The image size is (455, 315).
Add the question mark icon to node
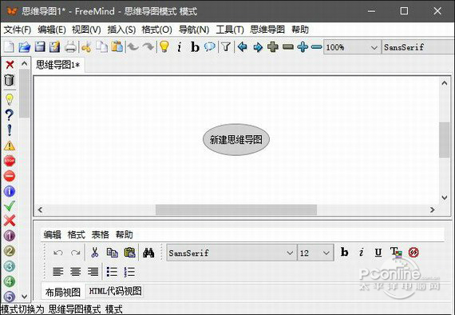point(10,115)
